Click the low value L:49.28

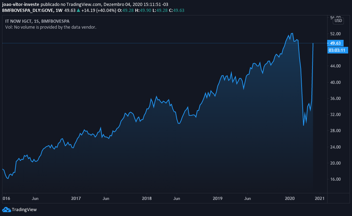point(160,10)
